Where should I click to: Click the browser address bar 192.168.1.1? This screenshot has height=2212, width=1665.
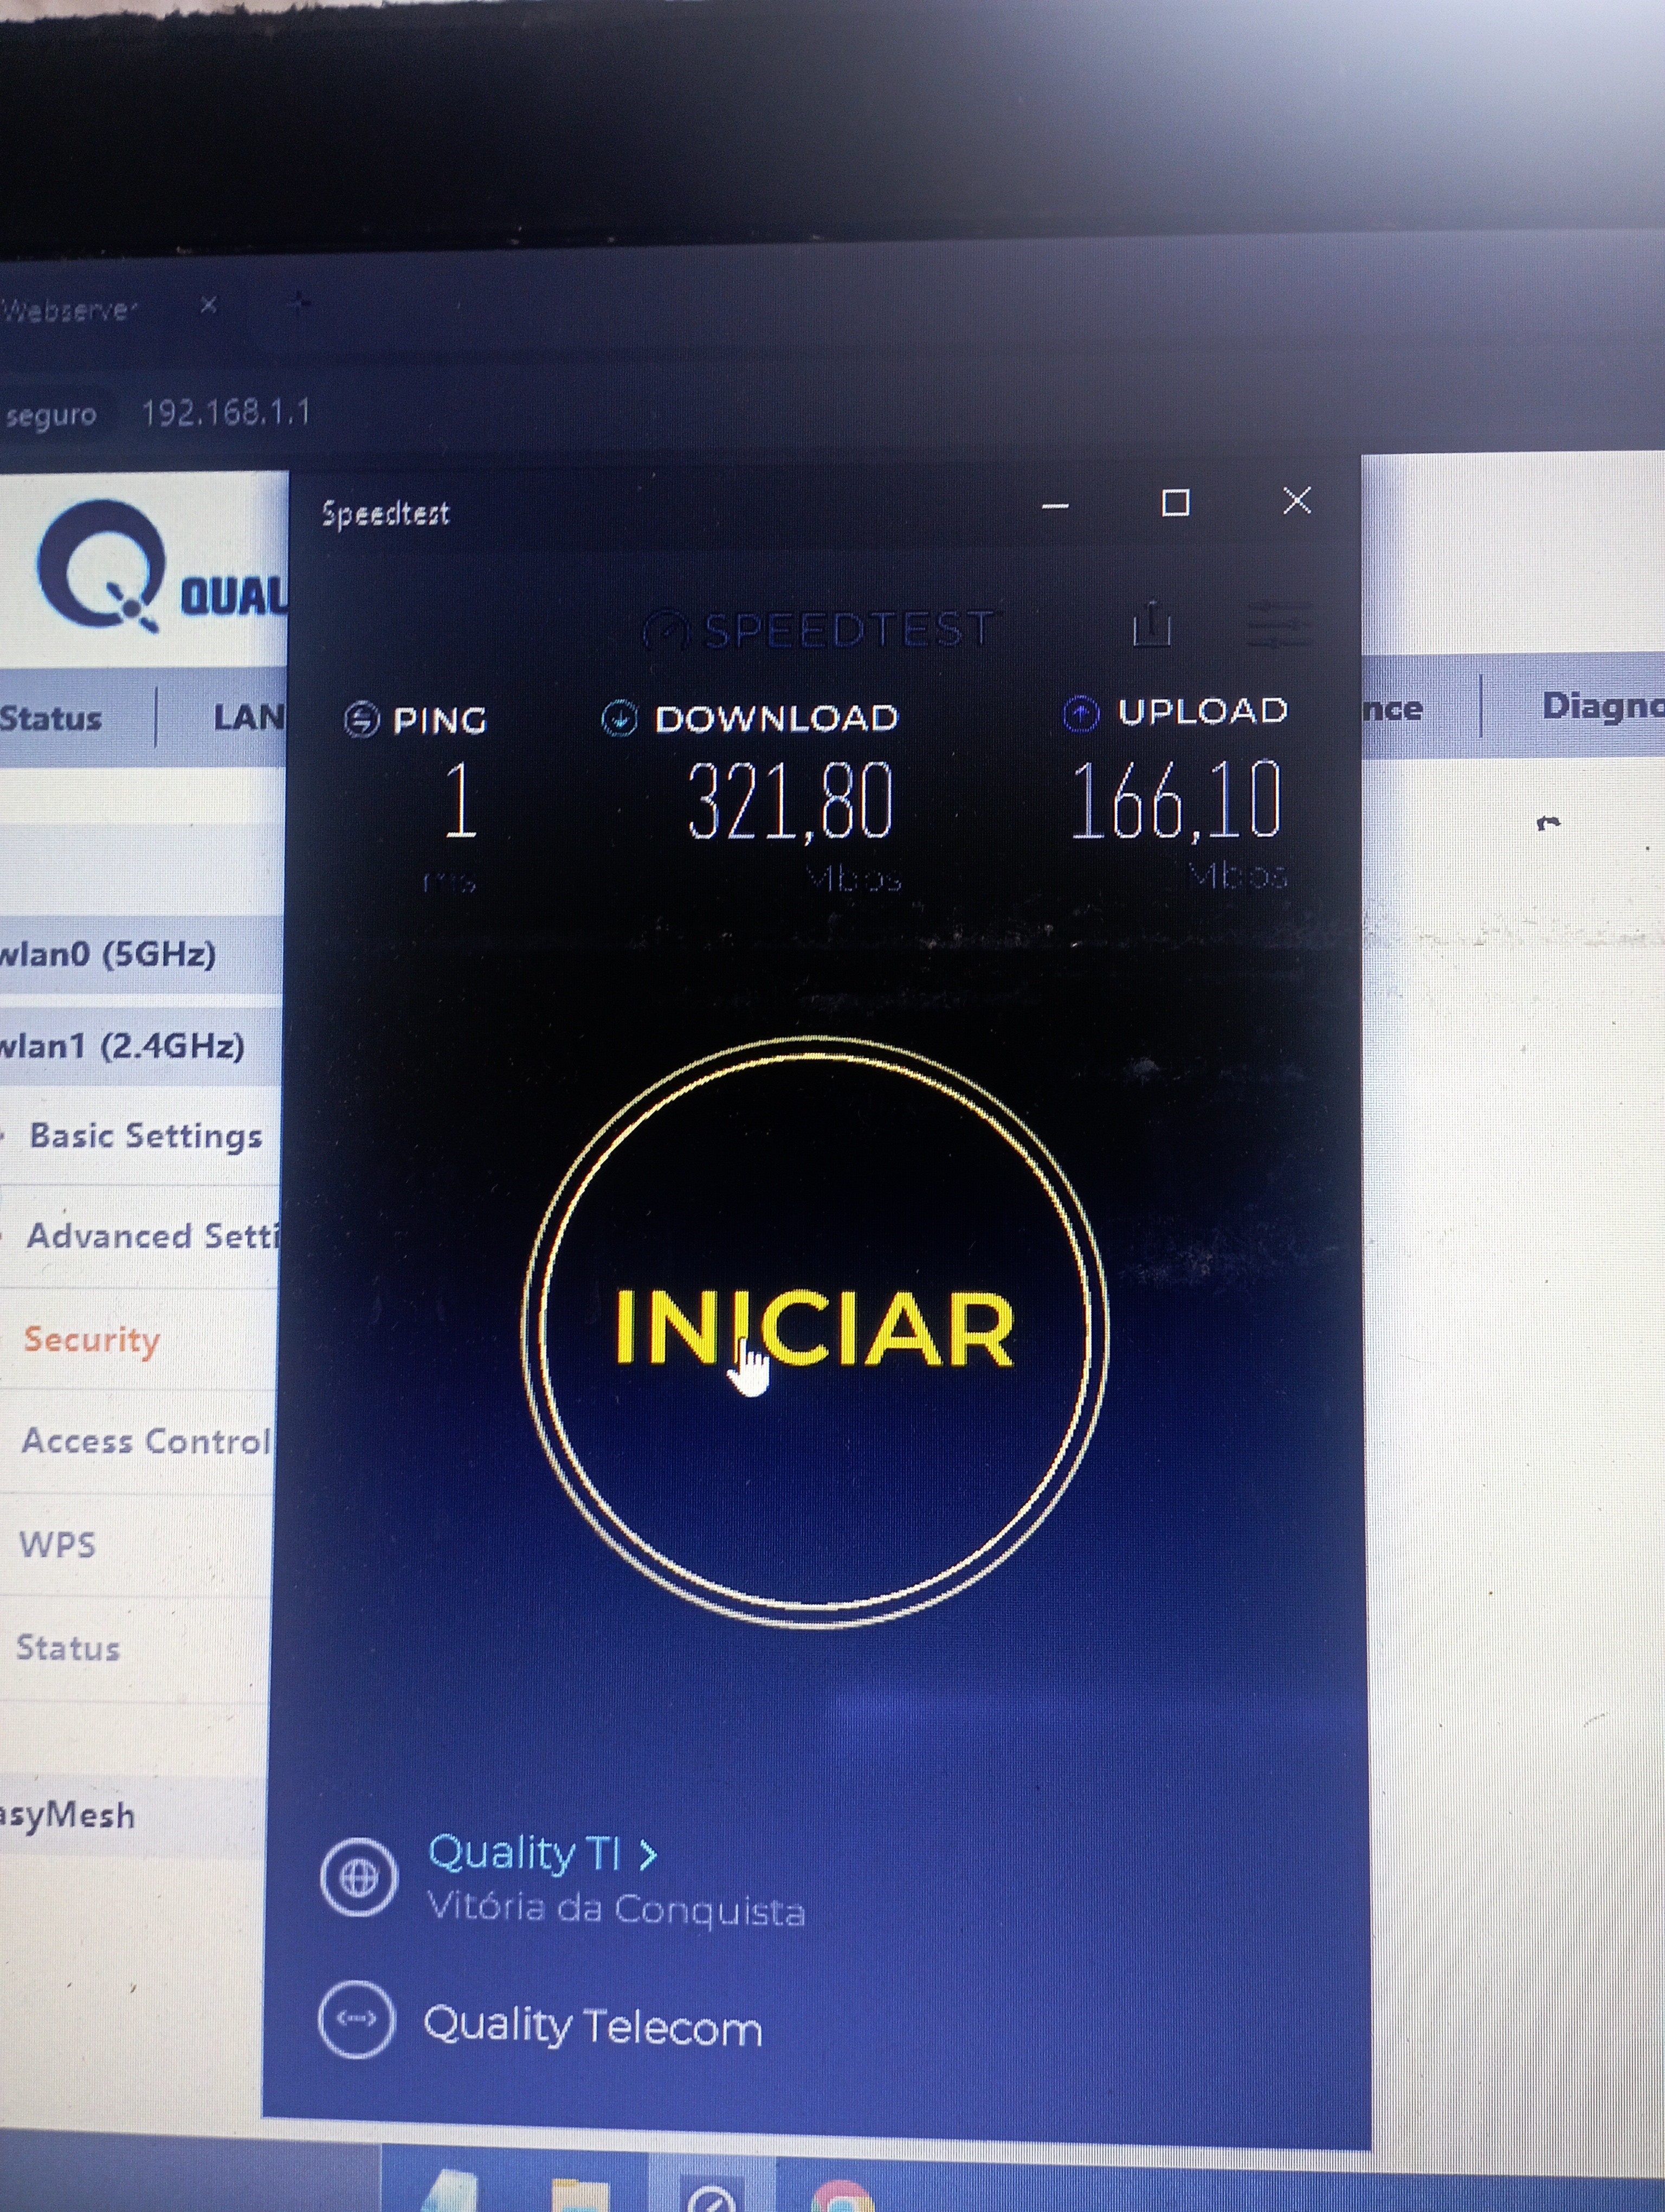226,412
